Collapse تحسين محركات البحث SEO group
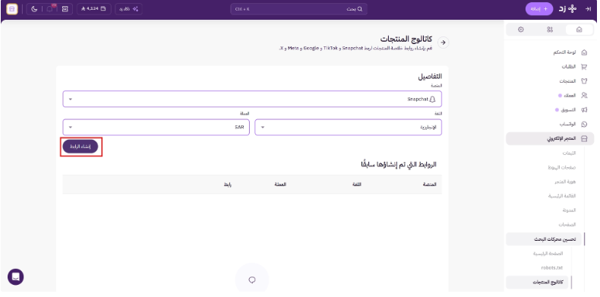600x297 pixels. (x=544, y=239)
